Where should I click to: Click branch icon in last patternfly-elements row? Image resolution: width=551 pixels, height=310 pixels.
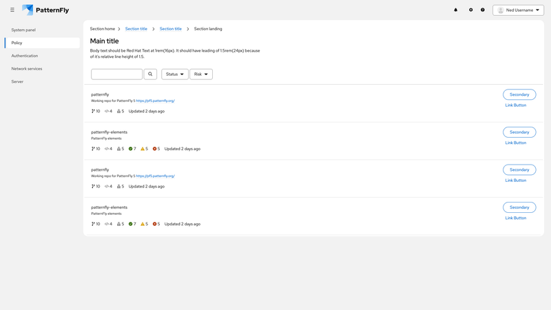pyautogui.click(x=93, y=224)
